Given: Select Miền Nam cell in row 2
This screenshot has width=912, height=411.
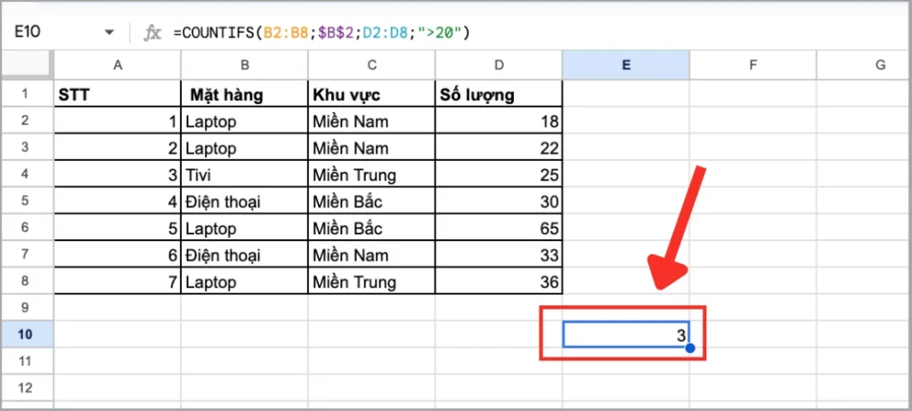Looking at the screenshot, I should click(371, 120).
